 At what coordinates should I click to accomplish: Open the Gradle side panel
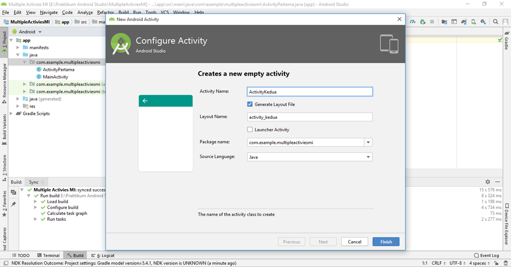(x=506, y=41)
